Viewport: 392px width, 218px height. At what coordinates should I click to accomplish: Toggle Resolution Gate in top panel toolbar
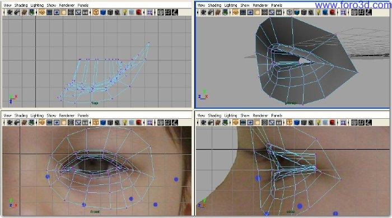[57, 12]
